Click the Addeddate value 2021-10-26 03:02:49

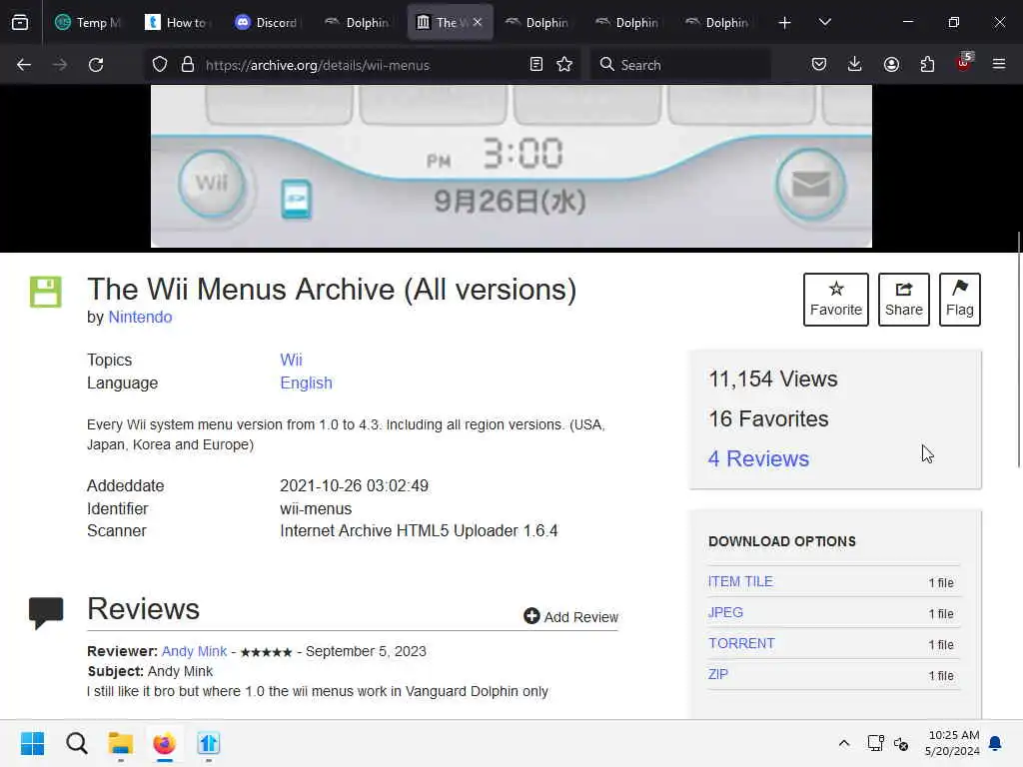tap(355, 486)
